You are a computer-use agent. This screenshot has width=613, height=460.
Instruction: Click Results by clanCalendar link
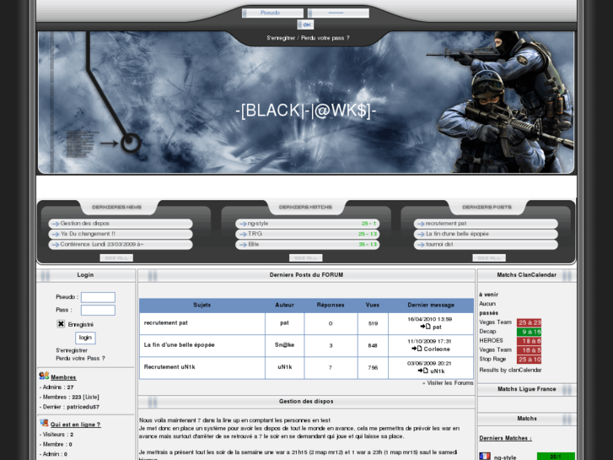(510, 370)
